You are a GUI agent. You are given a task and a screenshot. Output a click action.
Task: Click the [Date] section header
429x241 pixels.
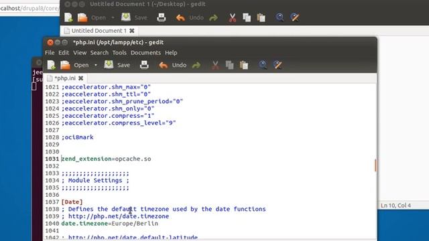72,202
